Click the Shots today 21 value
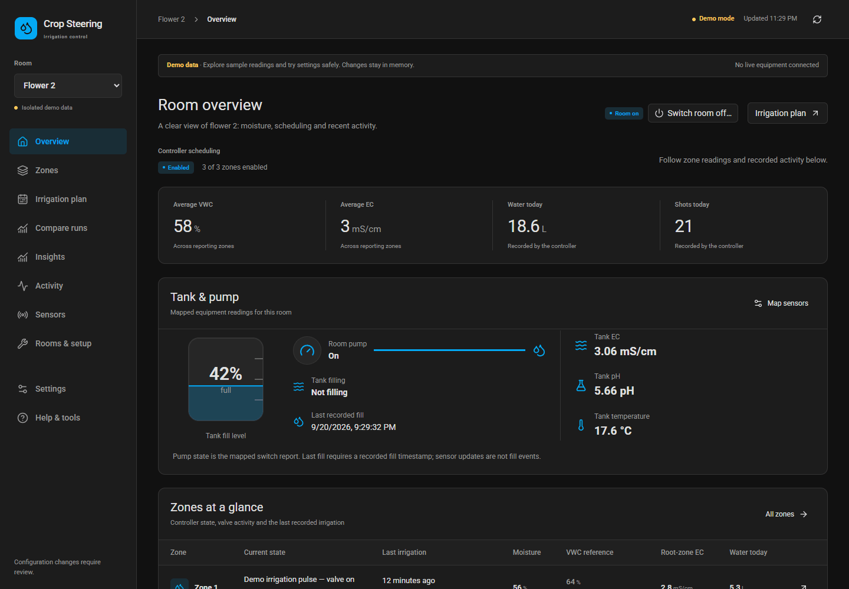The width and height of the screenshot is (849, 589). pos(683,226)
